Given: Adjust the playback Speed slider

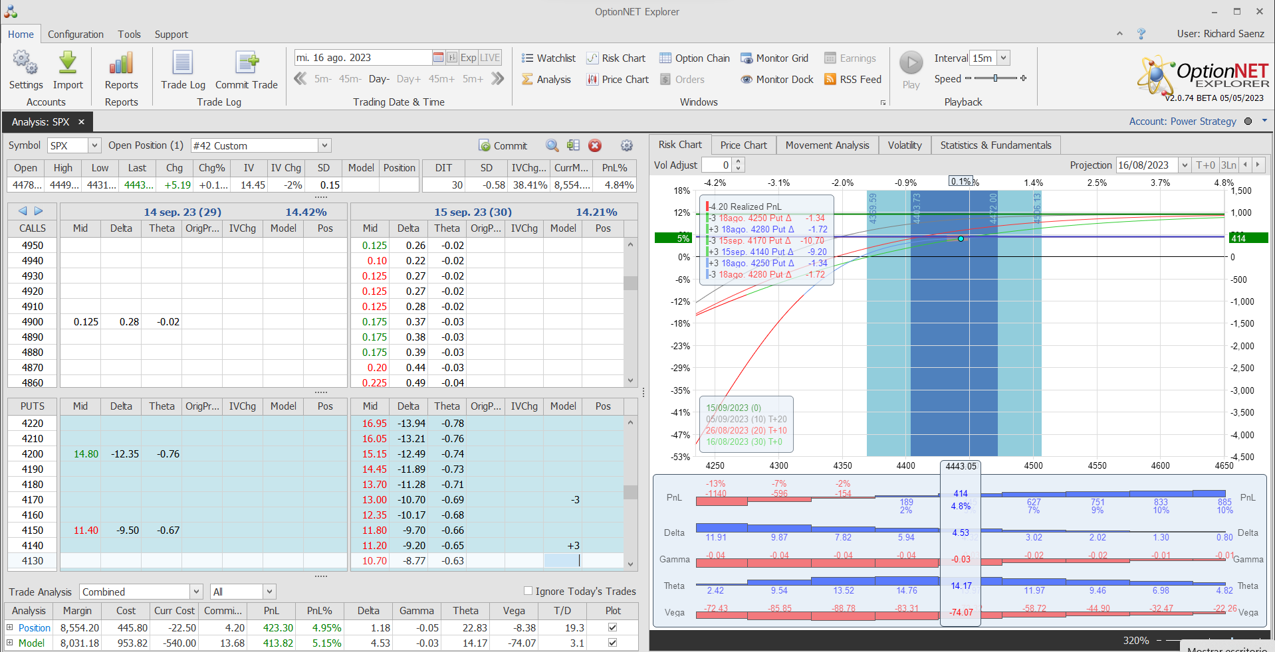Looking at the screenshot, I should click(x=995, y=78).
